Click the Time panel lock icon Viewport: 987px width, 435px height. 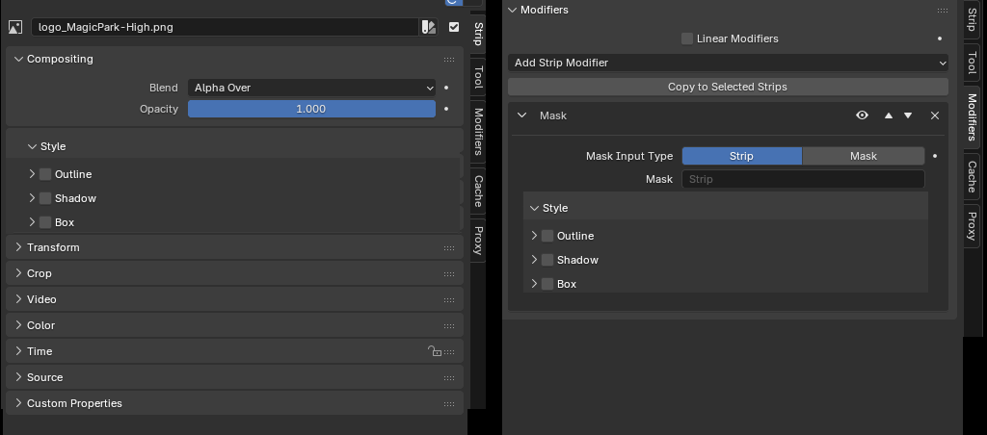click(x=435, y=351)
